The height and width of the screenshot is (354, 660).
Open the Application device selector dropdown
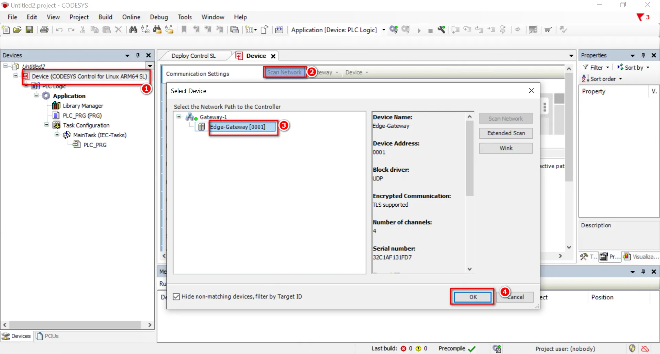pos(384,30)
